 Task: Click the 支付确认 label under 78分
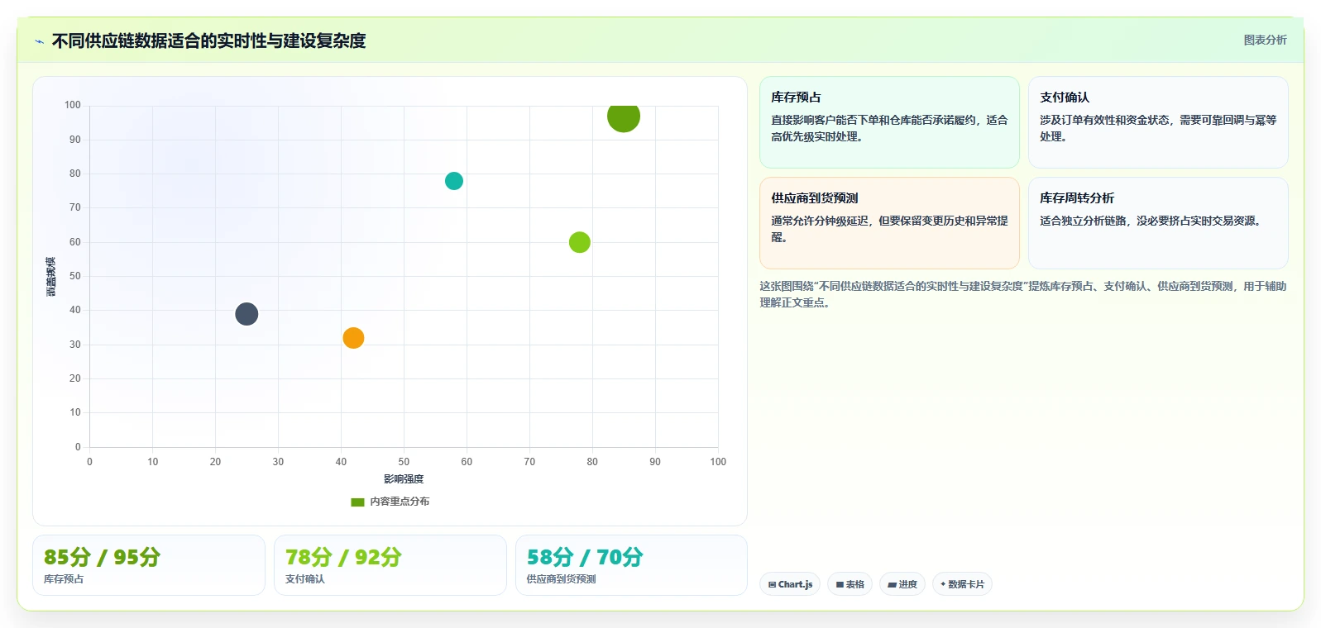pos(305,579)
